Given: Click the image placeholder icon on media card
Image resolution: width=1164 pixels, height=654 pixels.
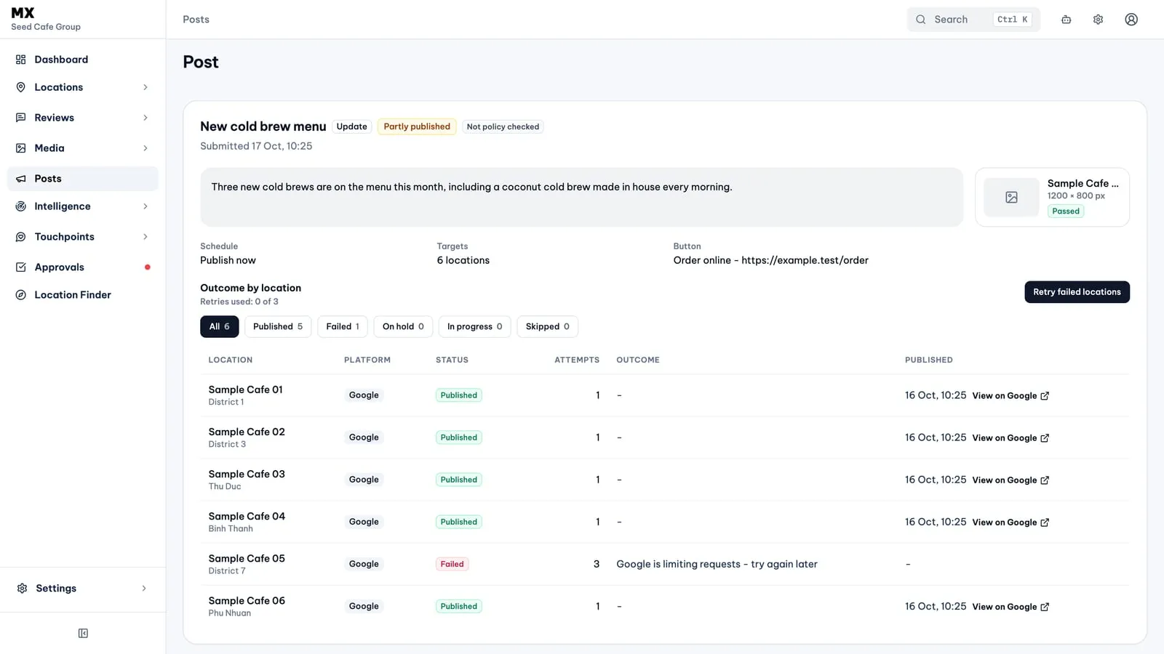Looking at the screenshot, I should 1011,198.
